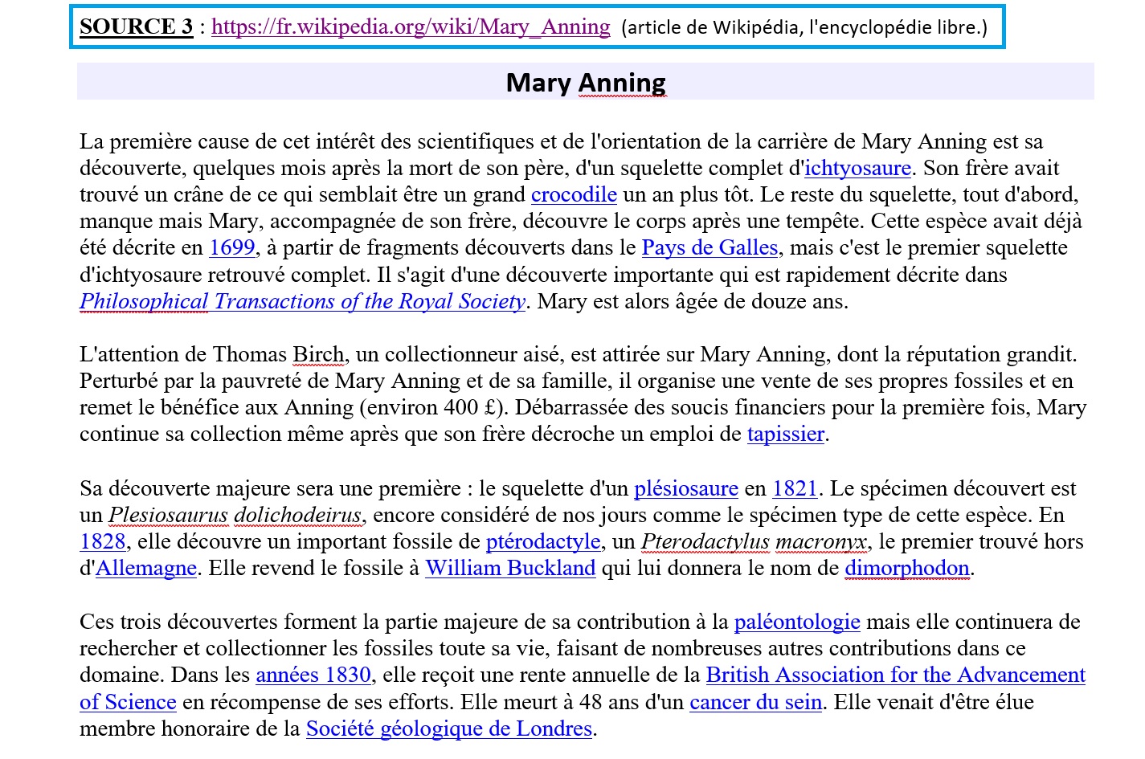Open the cancer du sein link
Image resolution: width=1145 pixels, height=759 pixels.
click(x=755, y=702)
